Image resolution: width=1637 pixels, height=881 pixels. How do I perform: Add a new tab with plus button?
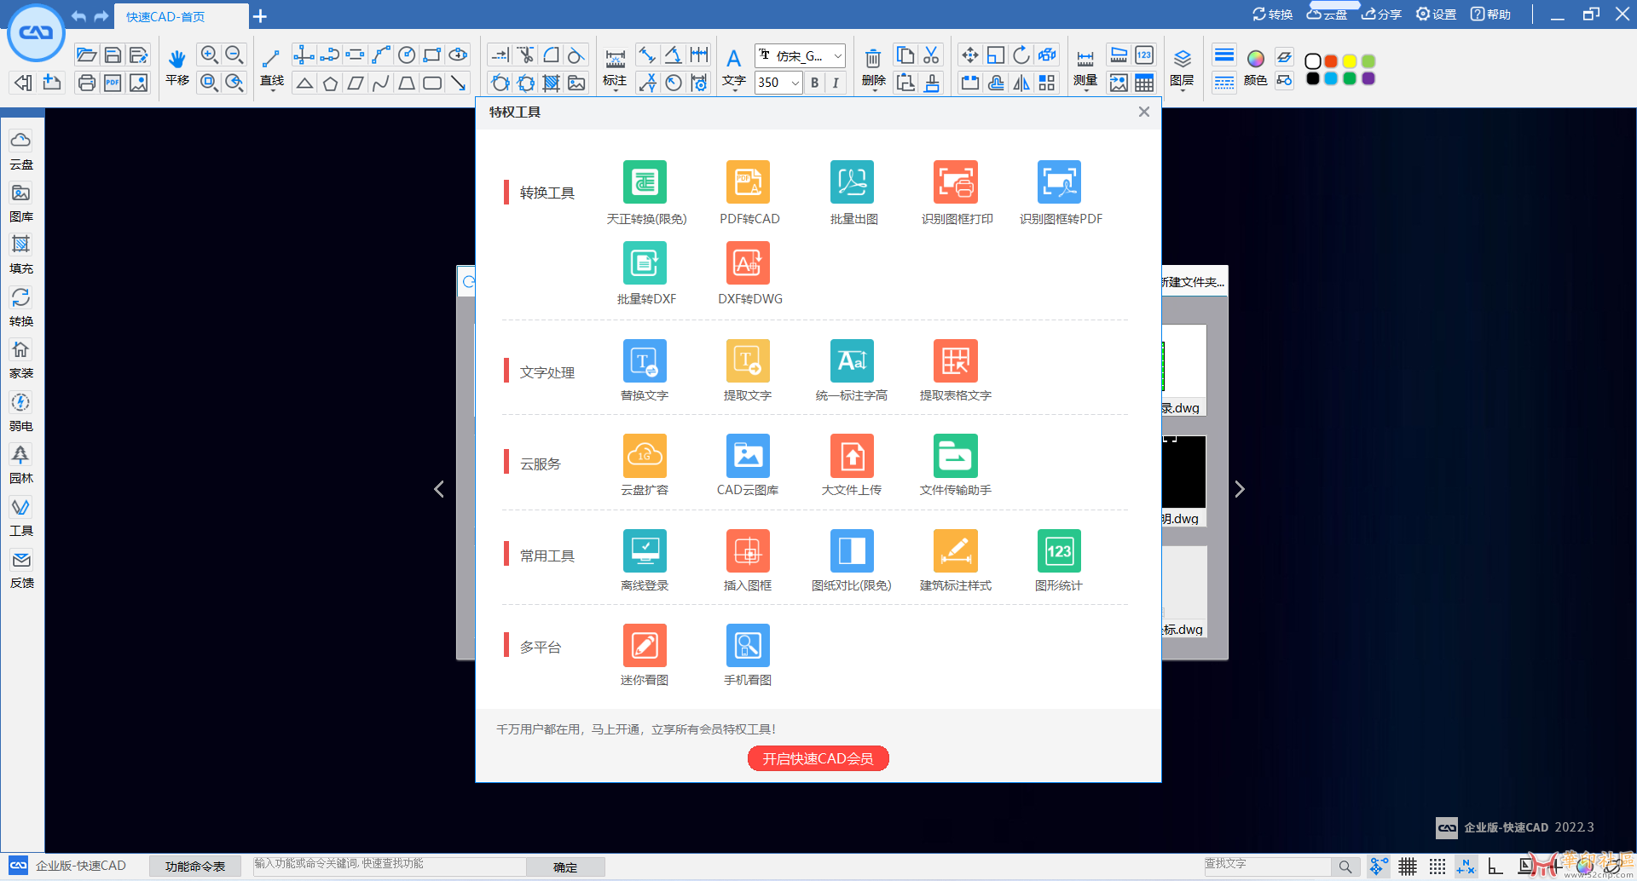point(260,16)
